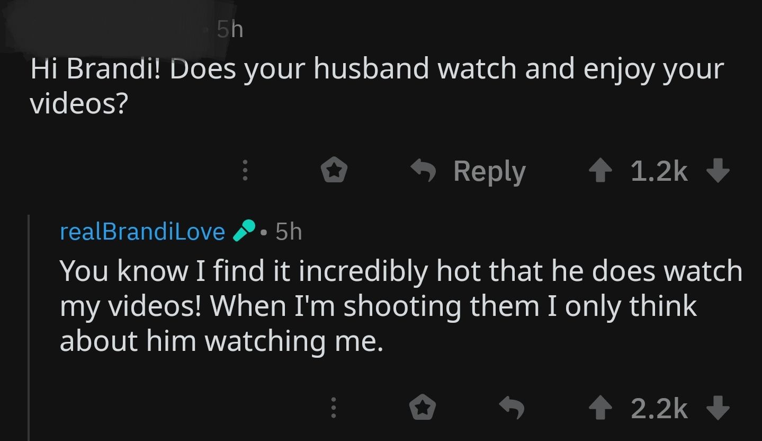Screen dimensions: 762x441
Task: Upvote realBrandiLove's reply with 2.2k points
Action: click(600, 408)
